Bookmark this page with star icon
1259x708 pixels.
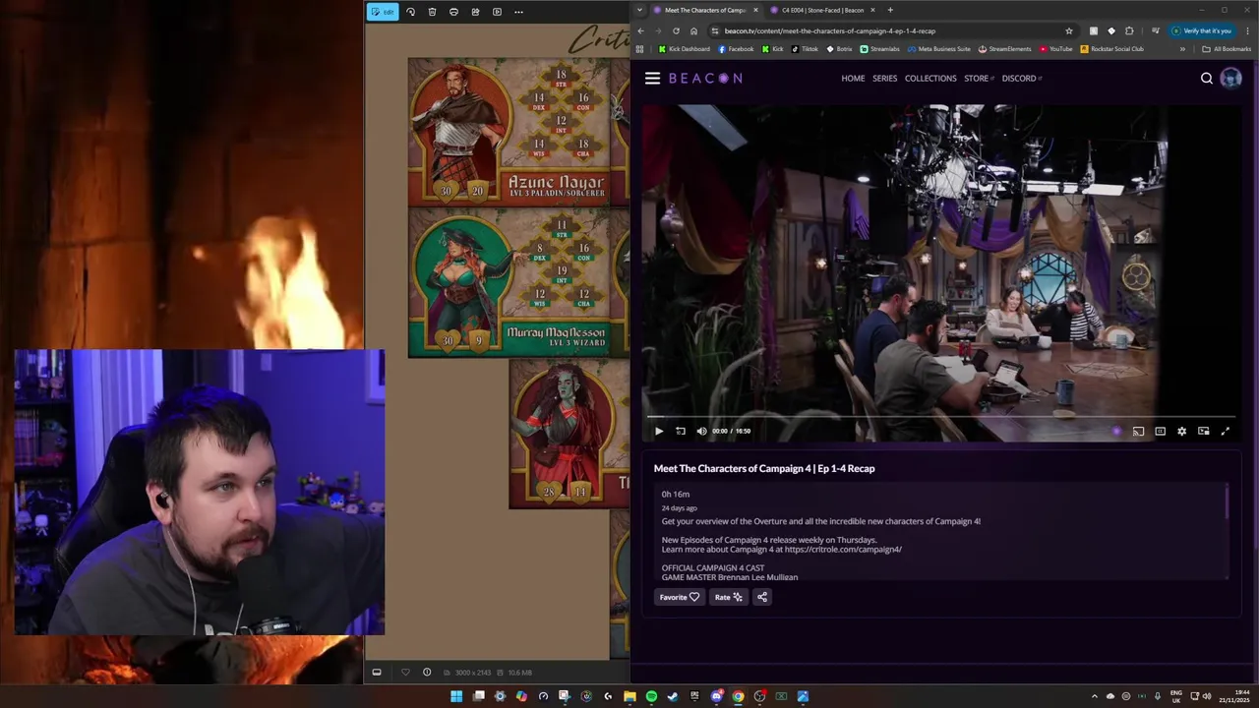1069,30
